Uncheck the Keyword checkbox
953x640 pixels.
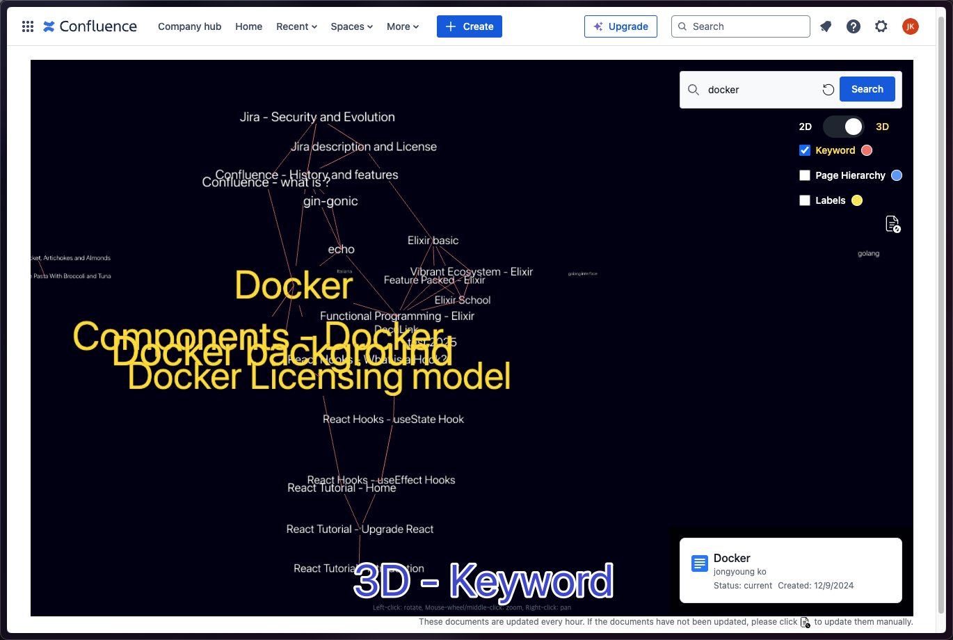tap(805, 150)
